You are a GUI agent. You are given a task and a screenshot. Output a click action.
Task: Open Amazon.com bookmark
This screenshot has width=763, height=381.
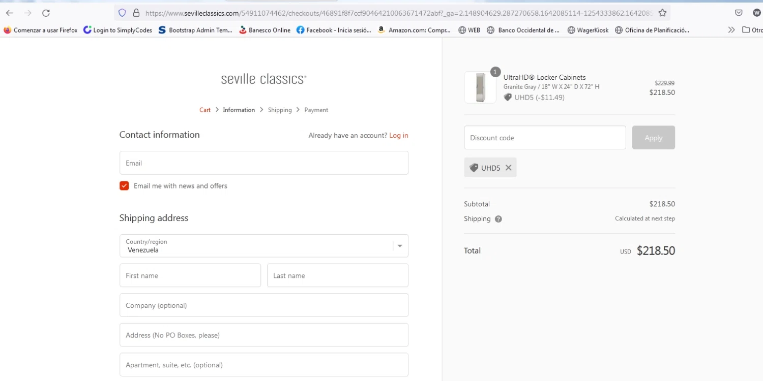(414, 30)
